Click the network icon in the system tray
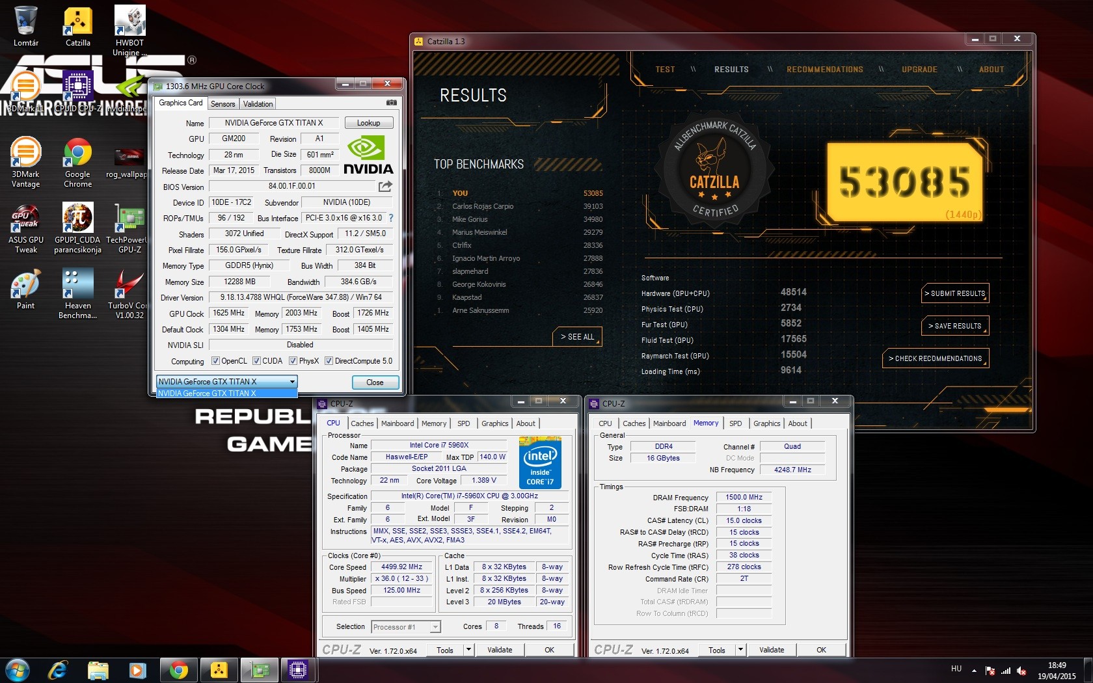The width and height of the screenshot is (1093, 683). tap(1006, 671)
